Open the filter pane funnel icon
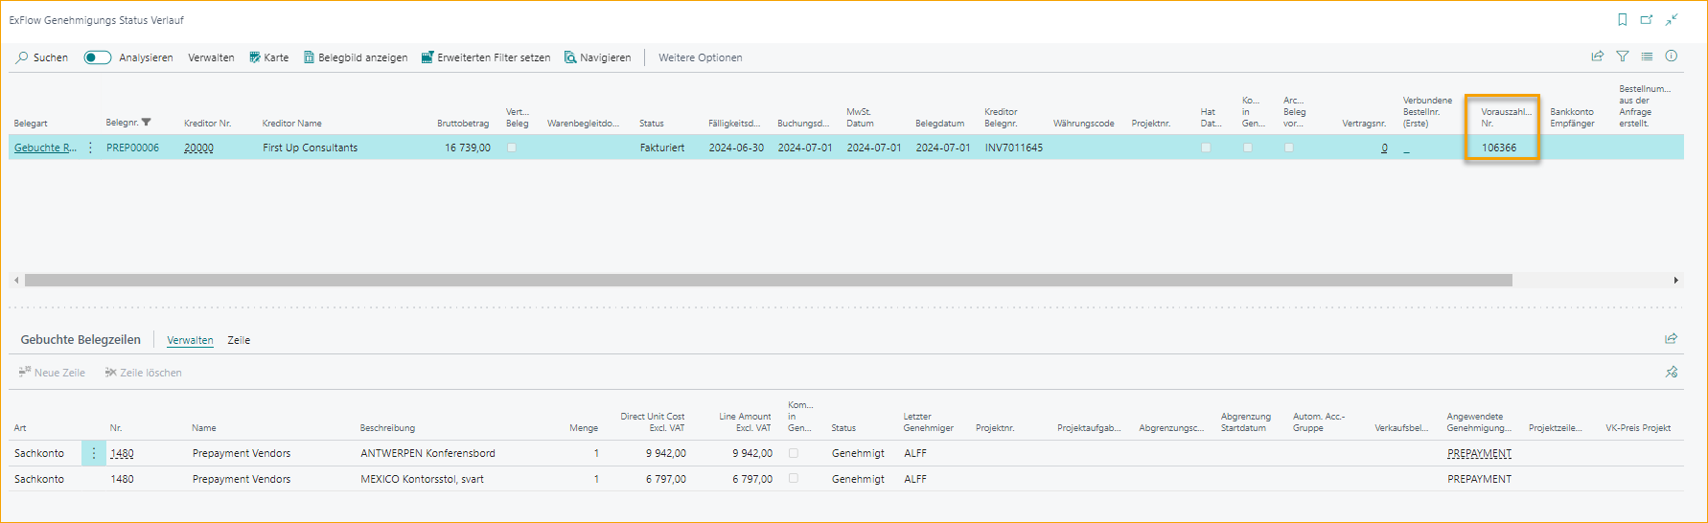 pyautogui.click(x=1622, y=57)
